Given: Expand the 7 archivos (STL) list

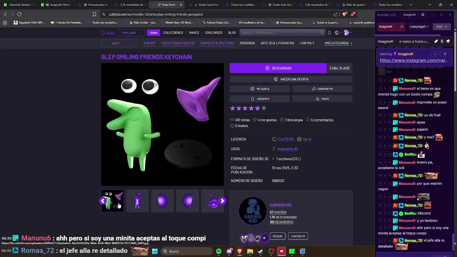Looking at the screenshot, I should 286,159.
